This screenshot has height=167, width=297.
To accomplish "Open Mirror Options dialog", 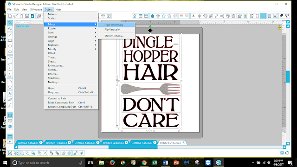I will pyautogui.click(x=116, y=36).
